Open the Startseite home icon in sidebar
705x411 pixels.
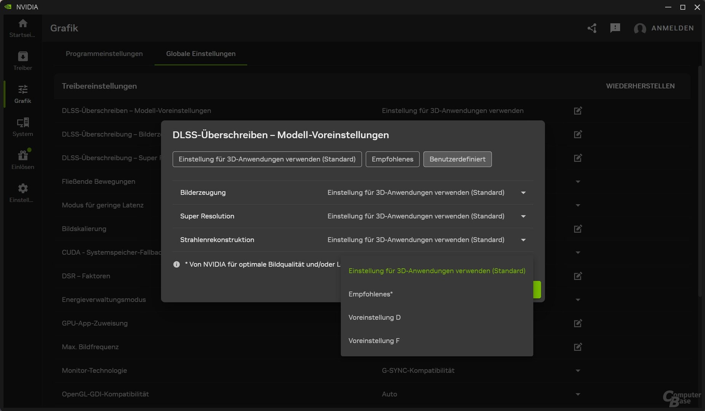(x=23, y=24)
